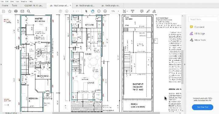Screen dimensions: 219x114
Task: Collapse the right tools pane arrow
Action: [x=185, y=65]
